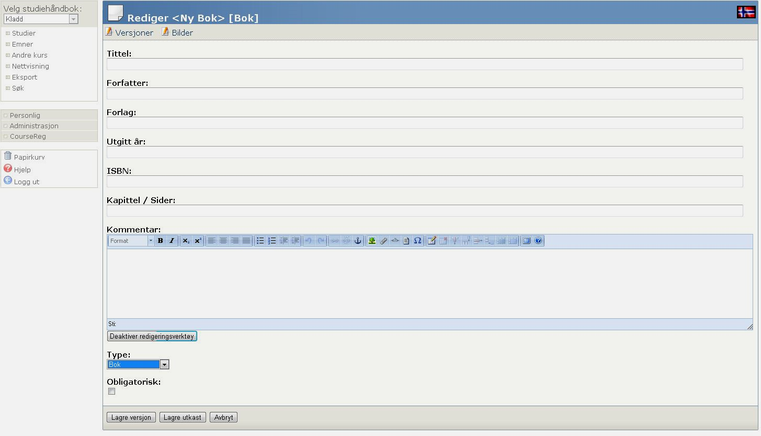Open the HTML source code editor icon
The height and width of the screenshot is (436, 761).
395,241
